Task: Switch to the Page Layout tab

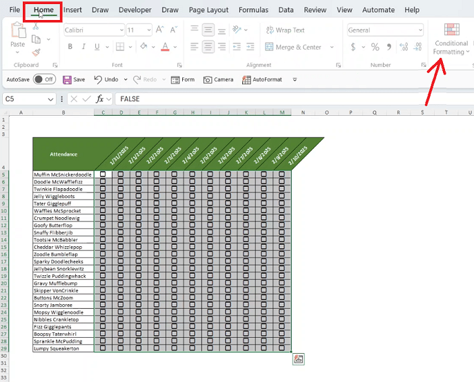Action: pyautogui.click(x=208, y=10)
